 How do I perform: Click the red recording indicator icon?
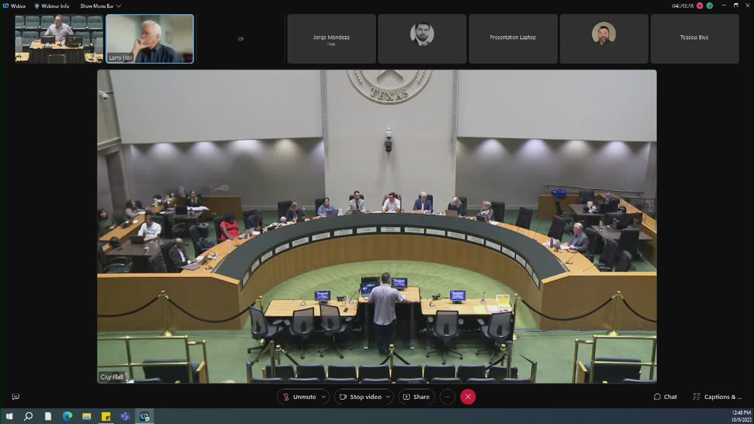700,6
